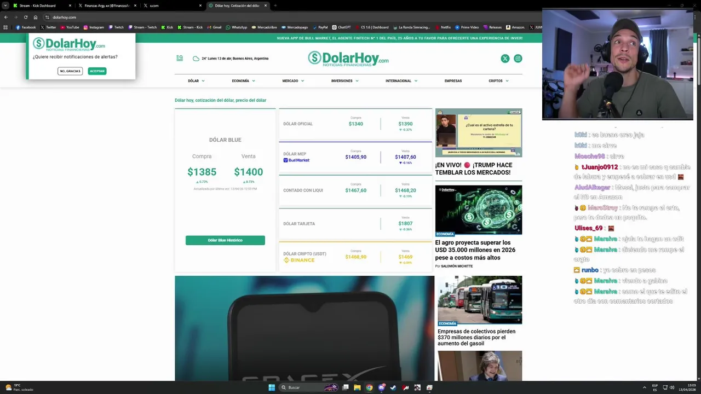This screenshot has width=701, height=394.
Task: Open the Mercadopago bookmark
Action: tap(295, 27)
